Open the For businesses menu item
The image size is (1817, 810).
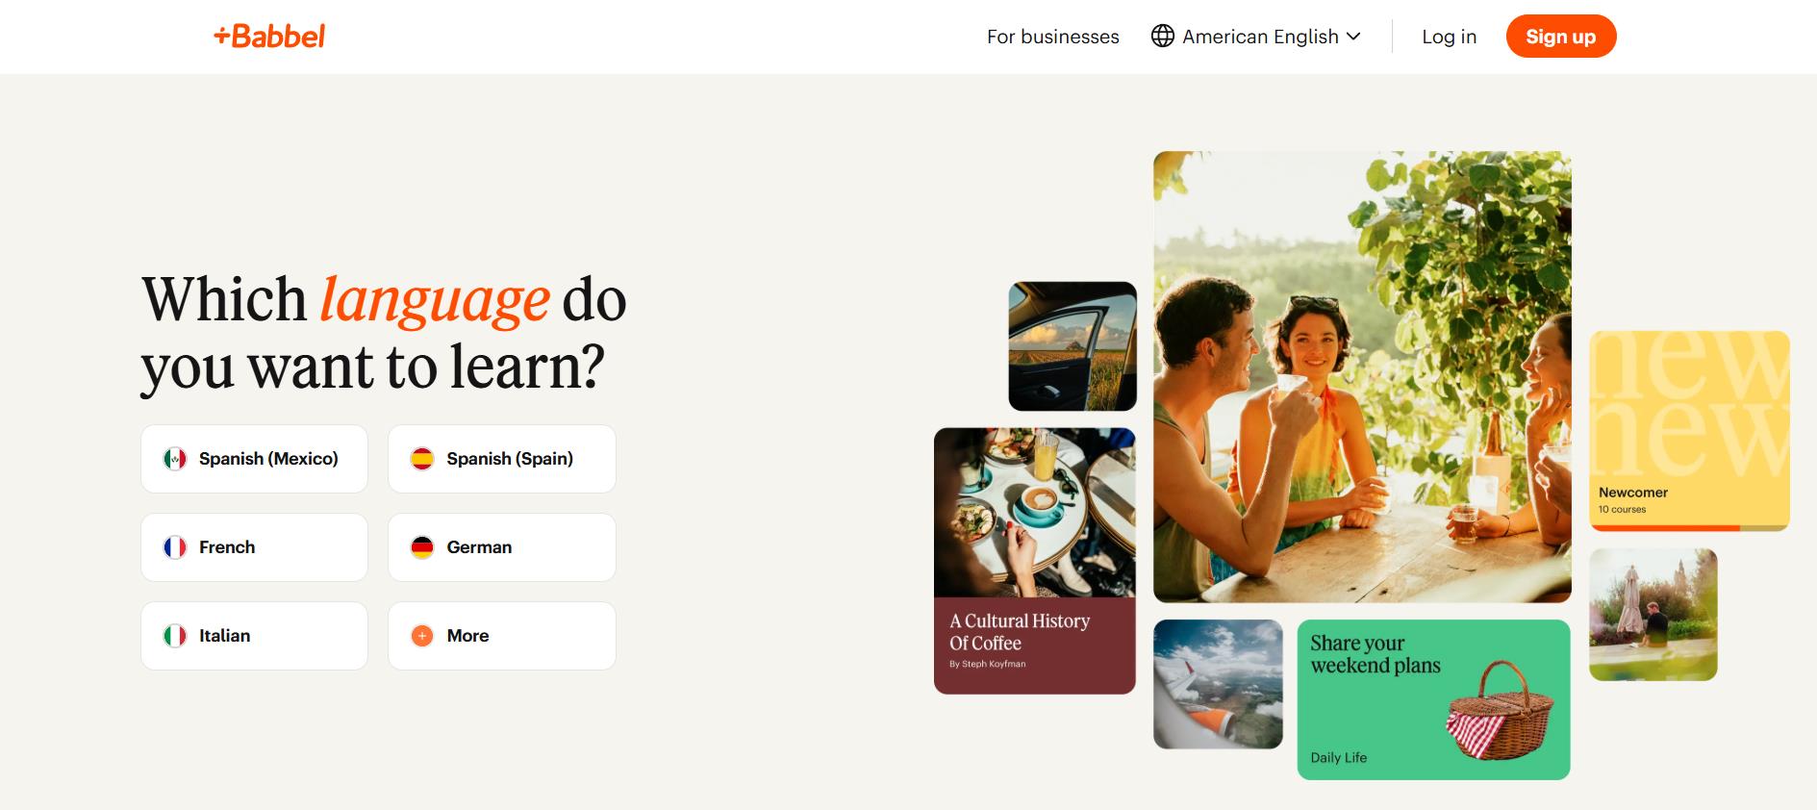pyautogui.click(x=1053, y=37)
